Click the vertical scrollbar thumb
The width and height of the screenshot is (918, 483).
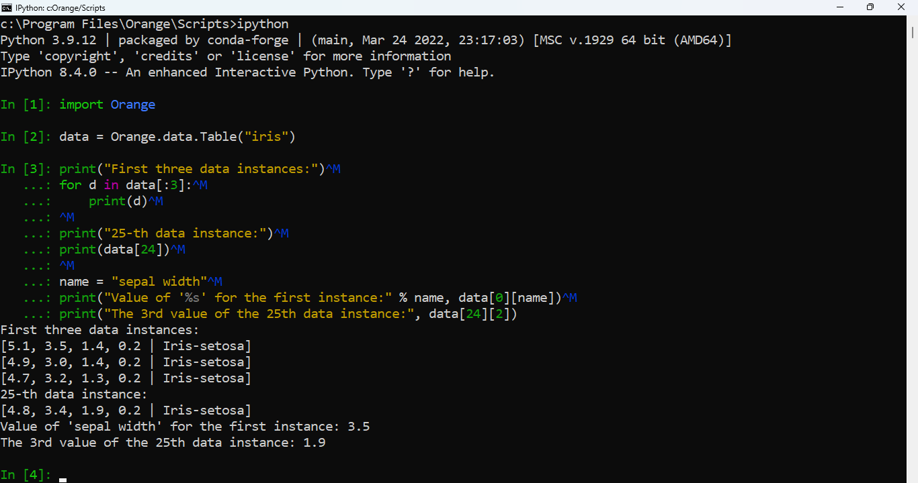(x=913, y=32)
